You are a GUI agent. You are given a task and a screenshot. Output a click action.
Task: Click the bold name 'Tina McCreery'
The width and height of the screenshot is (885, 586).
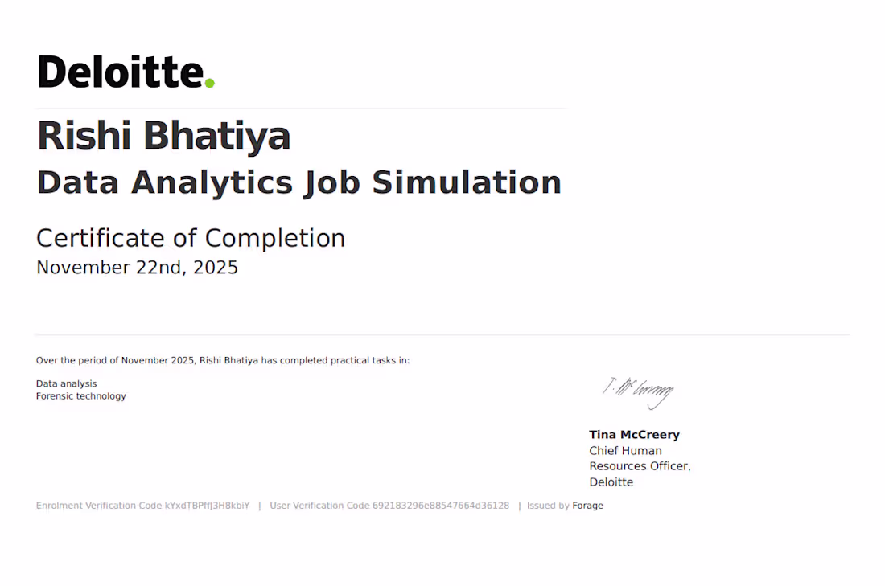635,435
